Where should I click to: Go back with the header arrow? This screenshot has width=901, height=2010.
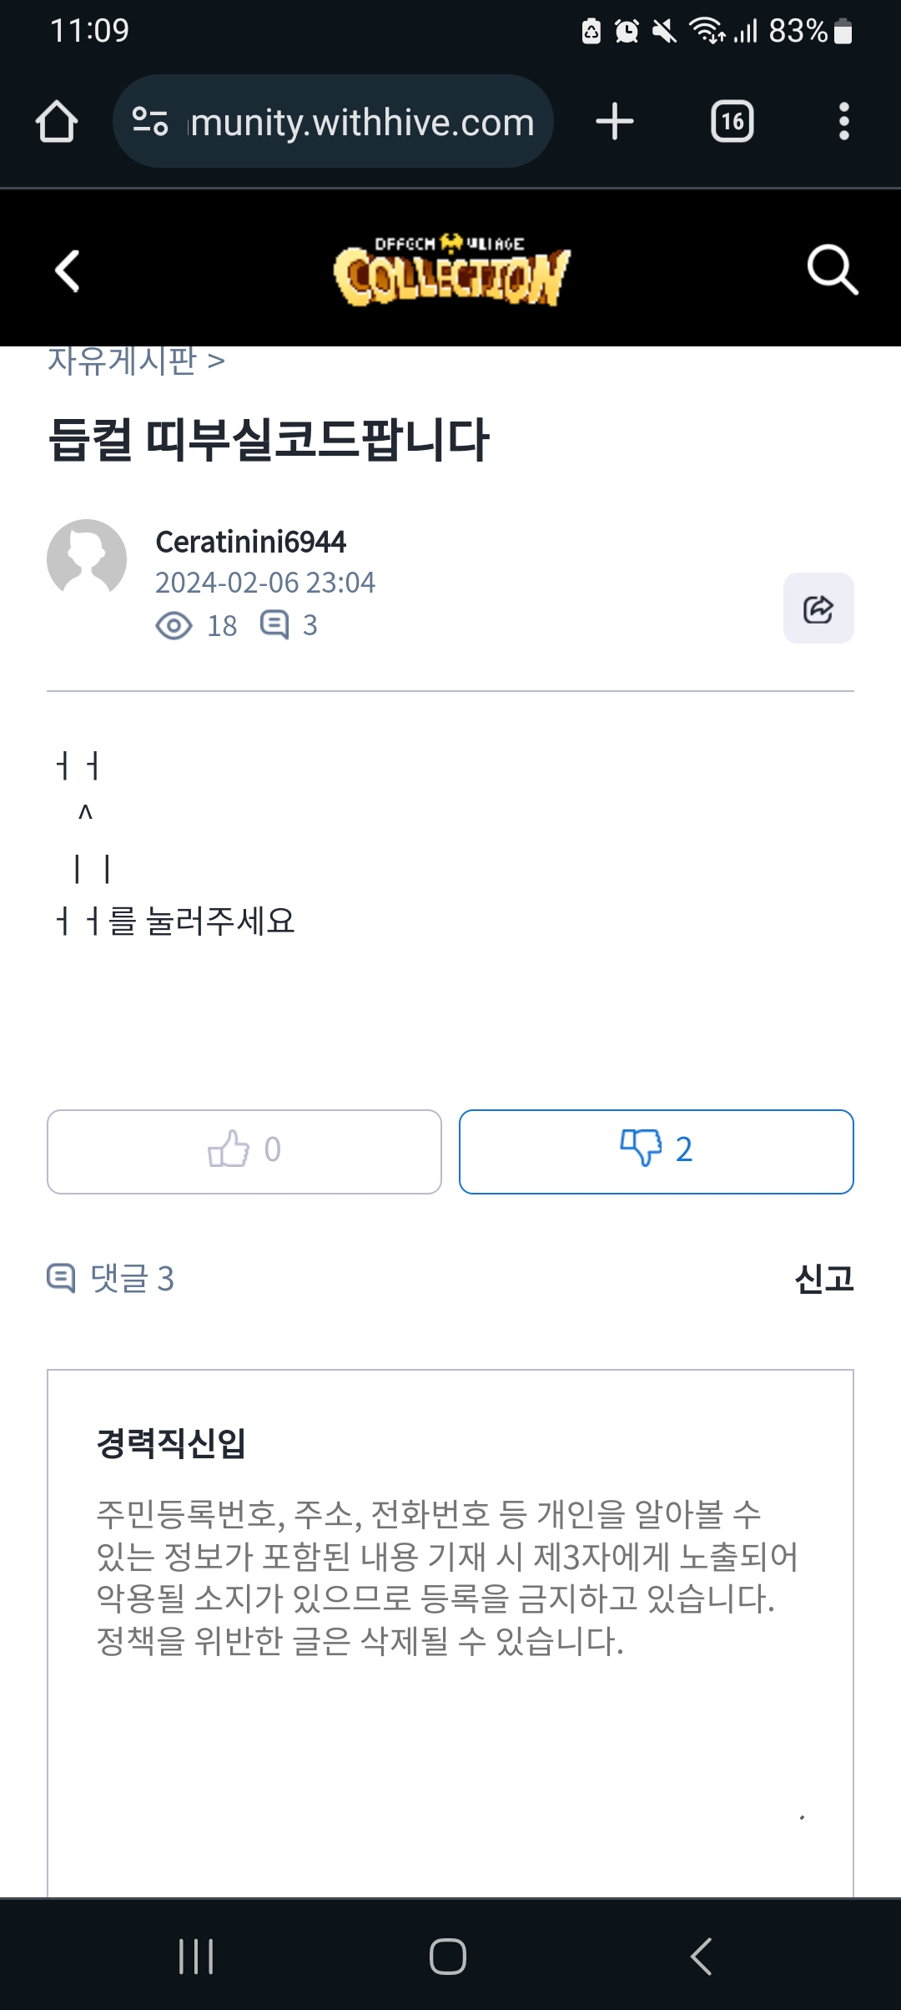point(68,271)
